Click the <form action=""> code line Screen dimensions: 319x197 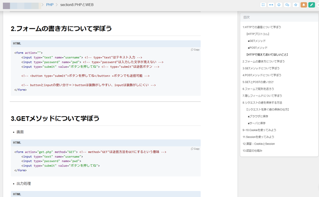[28, 53]
